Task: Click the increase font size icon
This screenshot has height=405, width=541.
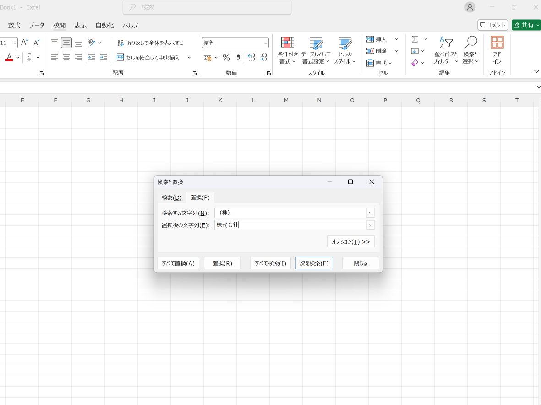Action: click(24, 43)
